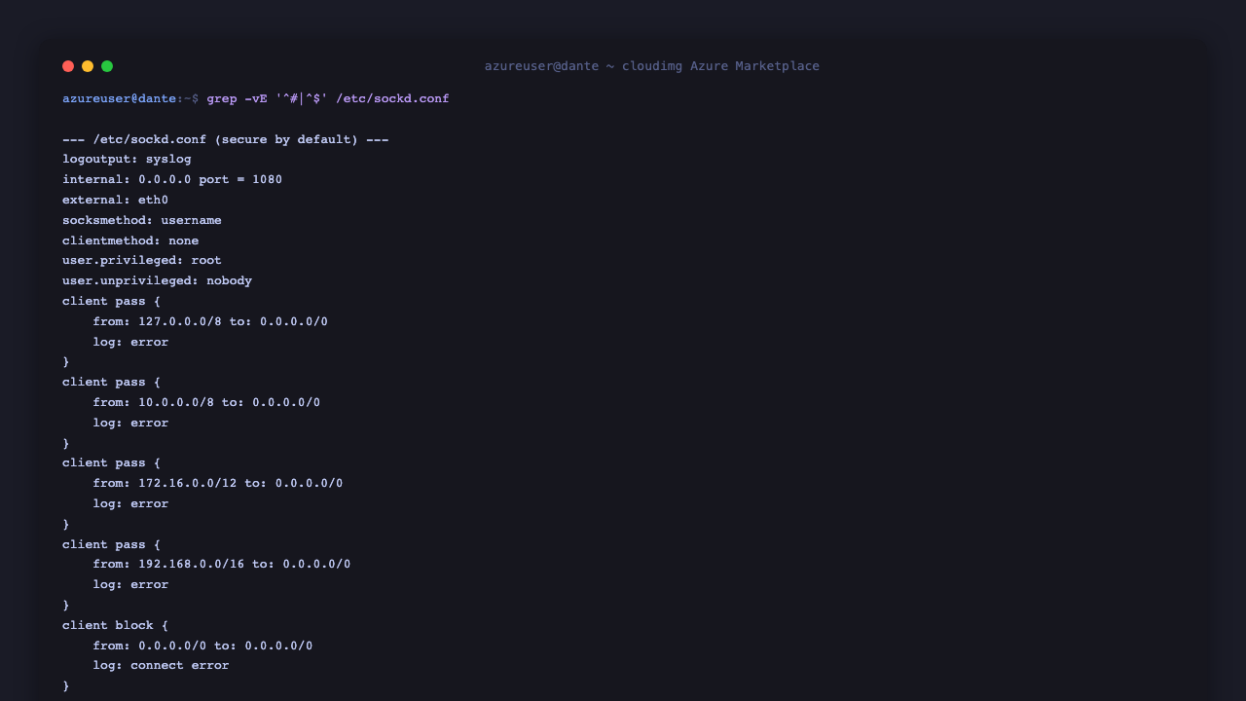Click the green maximize window dot

coord(107,66)
